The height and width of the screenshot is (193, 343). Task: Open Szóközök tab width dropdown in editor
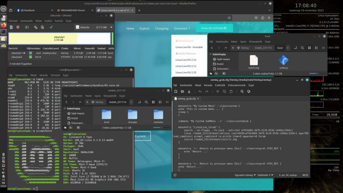coord(265,175)
